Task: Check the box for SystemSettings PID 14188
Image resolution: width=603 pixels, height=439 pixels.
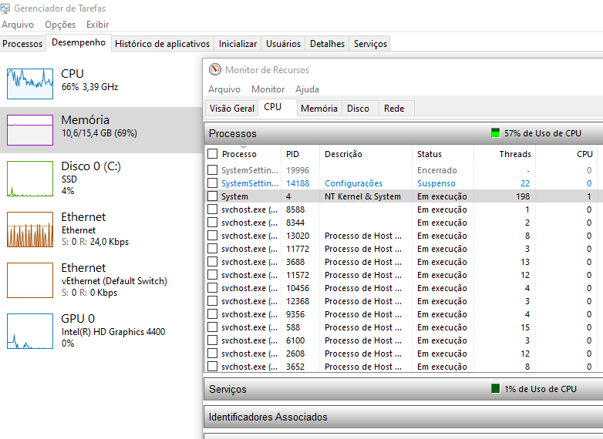Action: tap(212, 183)
